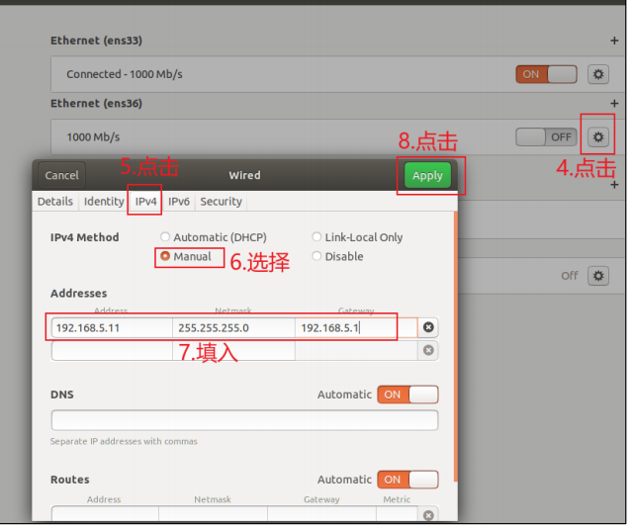632x527 pixels.
Task: Switch to the Security tab
Action: coord(221,201)
